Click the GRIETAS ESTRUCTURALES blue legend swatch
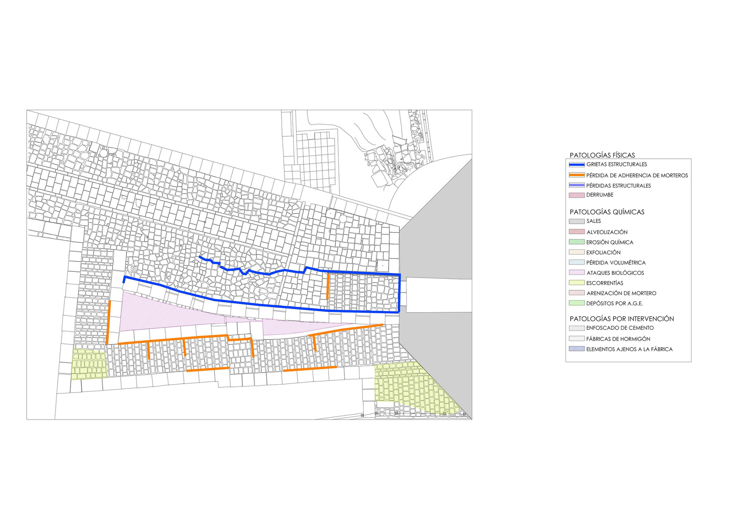The height and width of the screenshot is (517, 732). (x=576, y=165)
